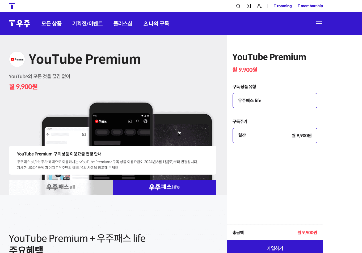Click the 2024년 6월 1일(토) date text

point(159,162)
